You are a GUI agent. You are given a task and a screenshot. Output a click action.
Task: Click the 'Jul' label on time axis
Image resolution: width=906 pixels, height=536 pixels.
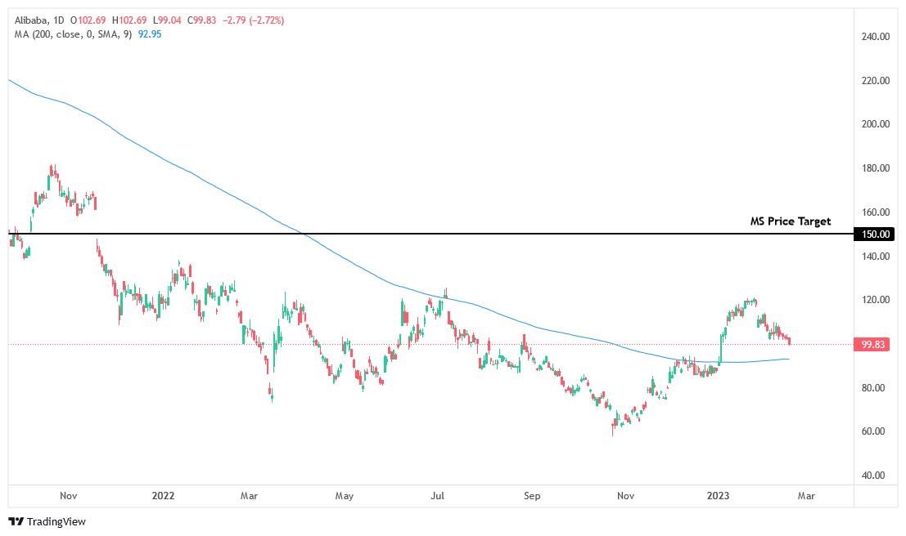pos(437,496)
